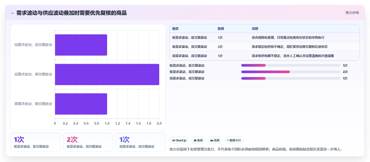Screen dimensions: 370x162
Task: Open the 1次 card for 高需求波动、高交期波动
Action: (141, 142)
